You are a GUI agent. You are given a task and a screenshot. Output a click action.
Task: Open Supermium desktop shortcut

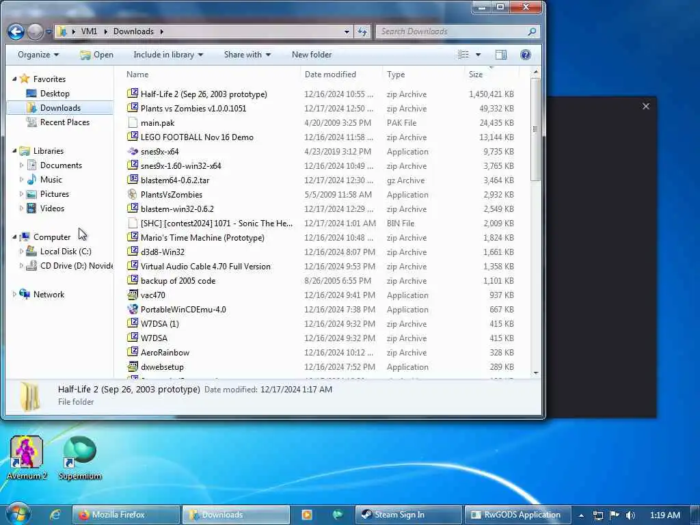click(80, 457)
